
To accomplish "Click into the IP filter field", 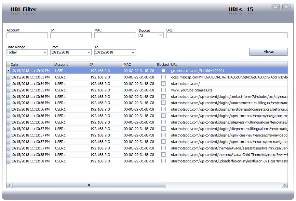I will point(71,35).
